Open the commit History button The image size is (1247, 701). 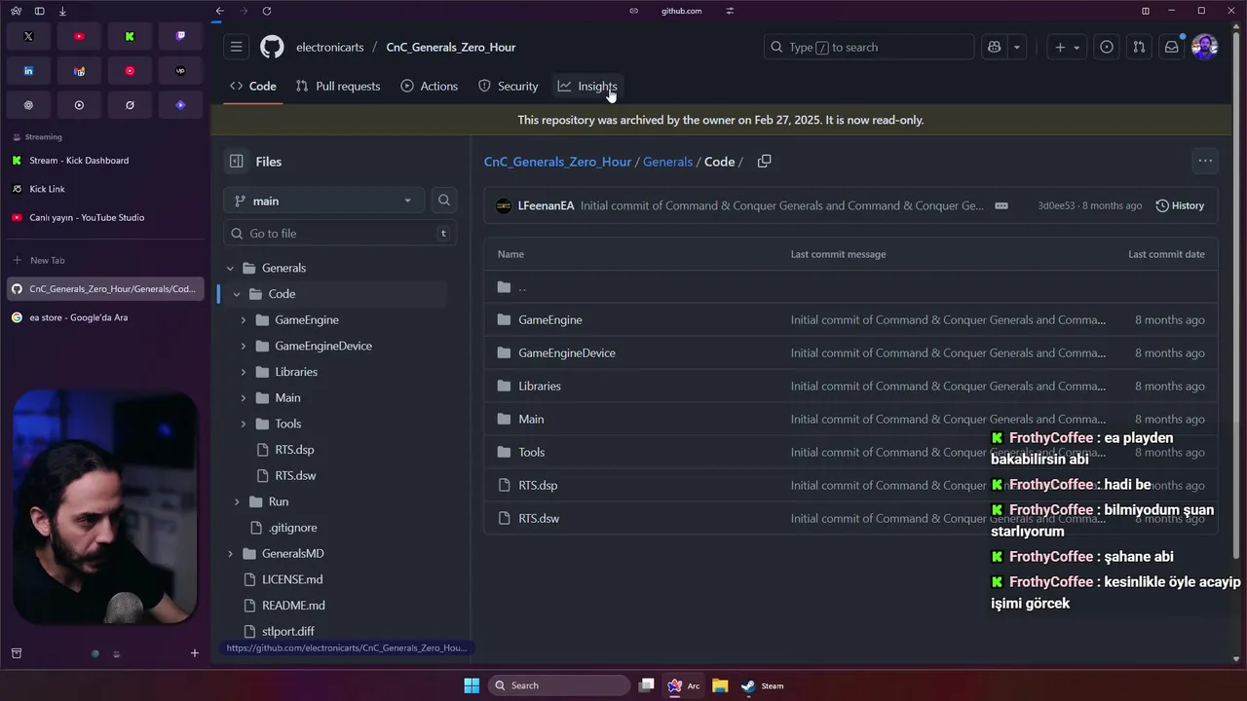point(1180,205)
